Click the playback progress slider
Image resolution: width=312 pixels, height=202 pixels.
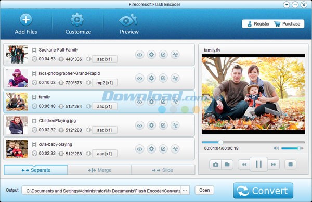253,142
